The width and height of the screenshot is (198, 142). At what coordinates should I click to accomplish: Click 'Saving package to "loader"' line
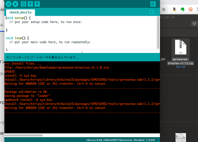[27, 96]
